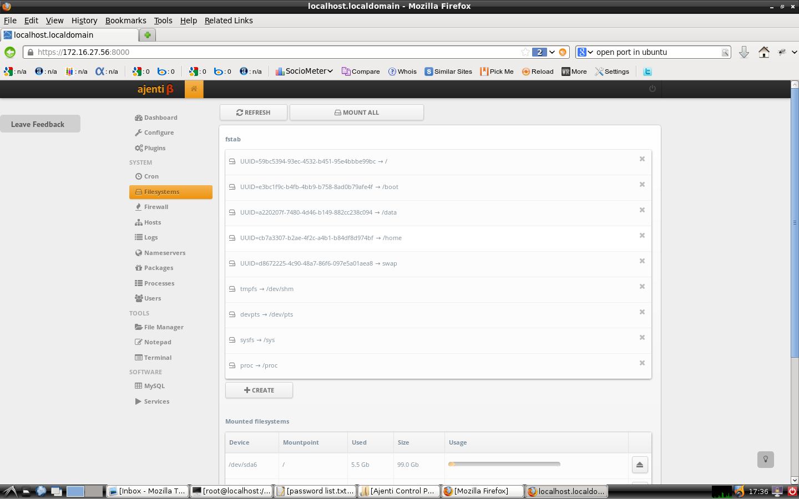Open the History menu
Screen dimensions: 799x499
pyautogui.click(x=84, y=21)
